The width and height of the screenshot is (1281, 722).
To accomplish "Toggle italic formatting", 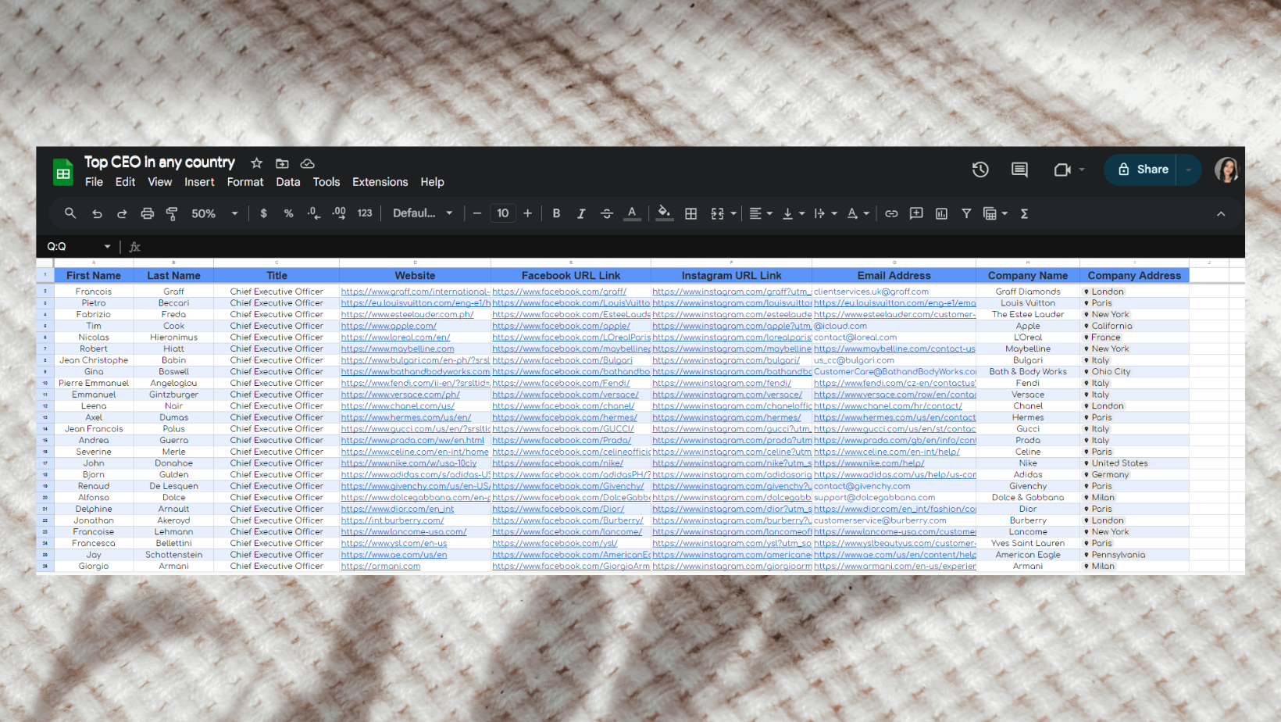I will [x=581, y=213].
